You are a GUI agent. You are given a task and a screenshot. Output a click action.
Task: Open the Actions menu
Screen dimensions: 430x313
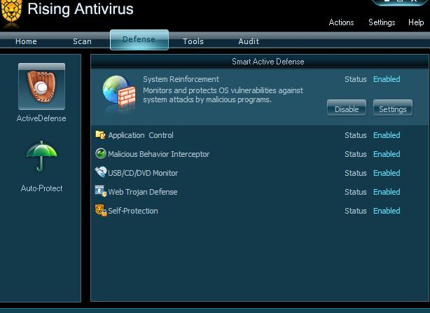coord(342,22)
